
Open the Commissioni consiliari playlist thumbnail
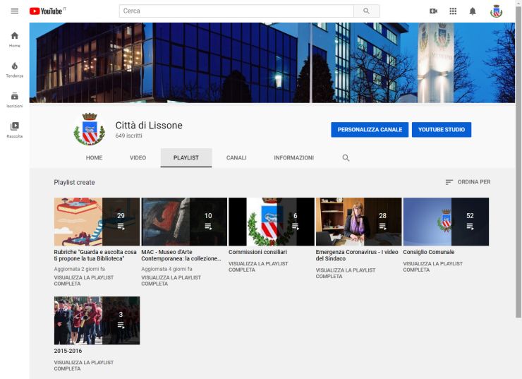click(x=272, y=222)
